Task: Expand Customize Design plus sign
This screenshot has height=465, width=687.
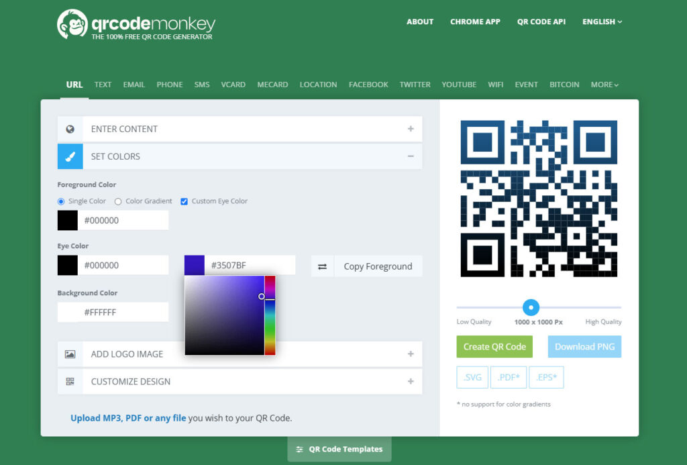Action: click(x=411, y=381)
